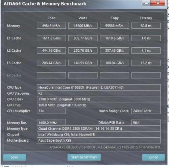Click AIDA64 Cache & Memory Benchmark title
Image resolution: width=169 pixels, height=167 pixels.
[x=45, y=4]
